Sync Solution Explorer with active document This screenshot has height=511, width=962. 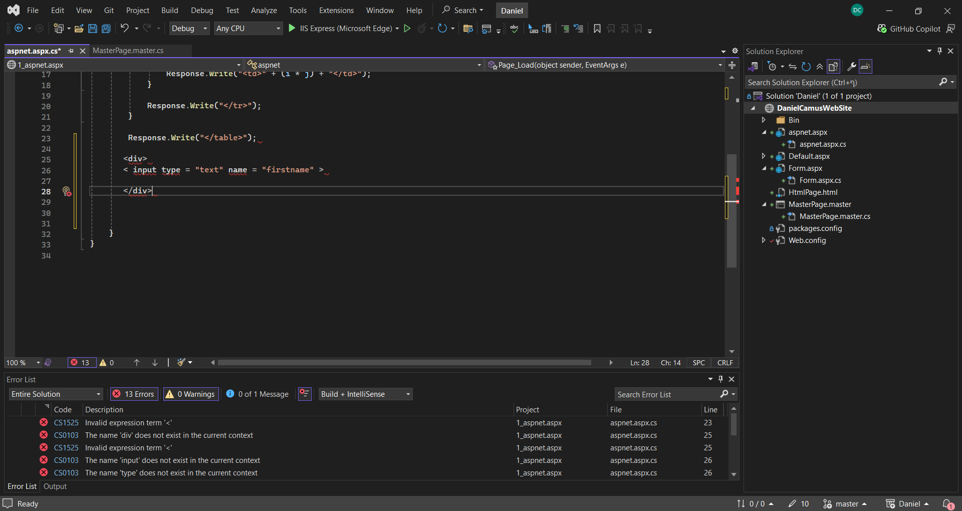(x=753, y=66)
